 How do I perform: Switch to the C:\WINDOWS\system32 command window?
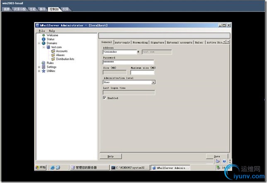130,168
